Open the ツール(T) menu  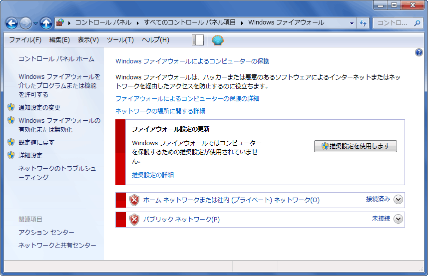click(x=120, y=40)
